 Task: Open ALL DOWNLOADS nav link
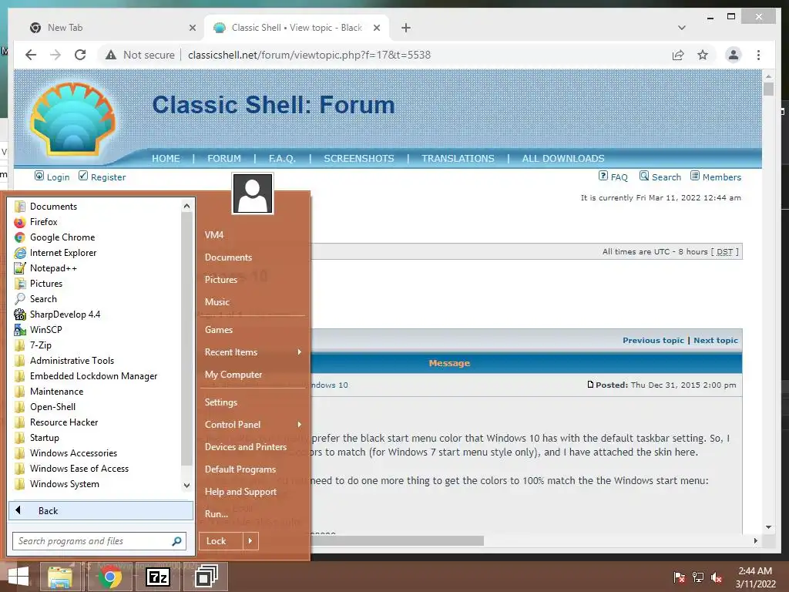tap(563, 159)
